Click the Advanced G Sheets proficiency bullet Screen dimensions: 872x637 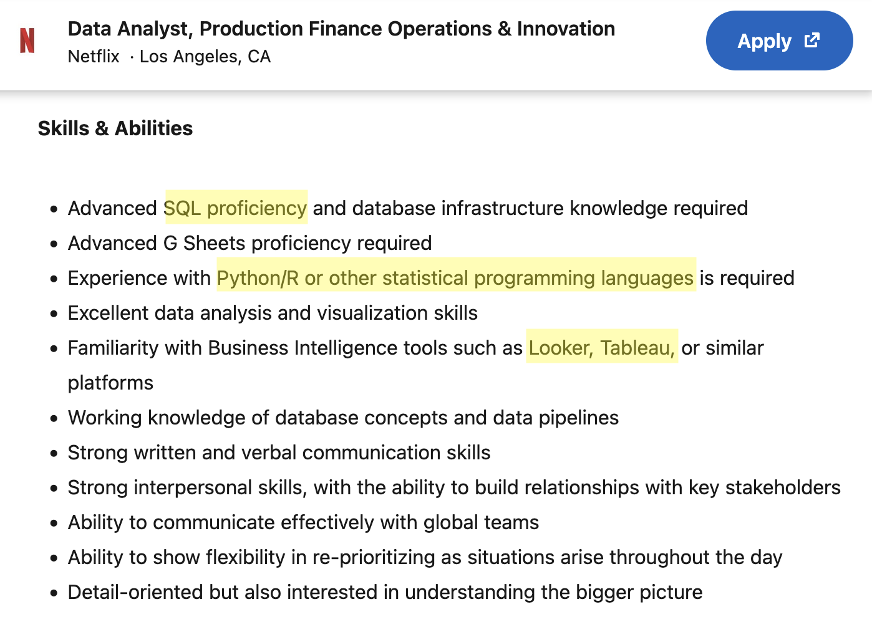point(249,243)
